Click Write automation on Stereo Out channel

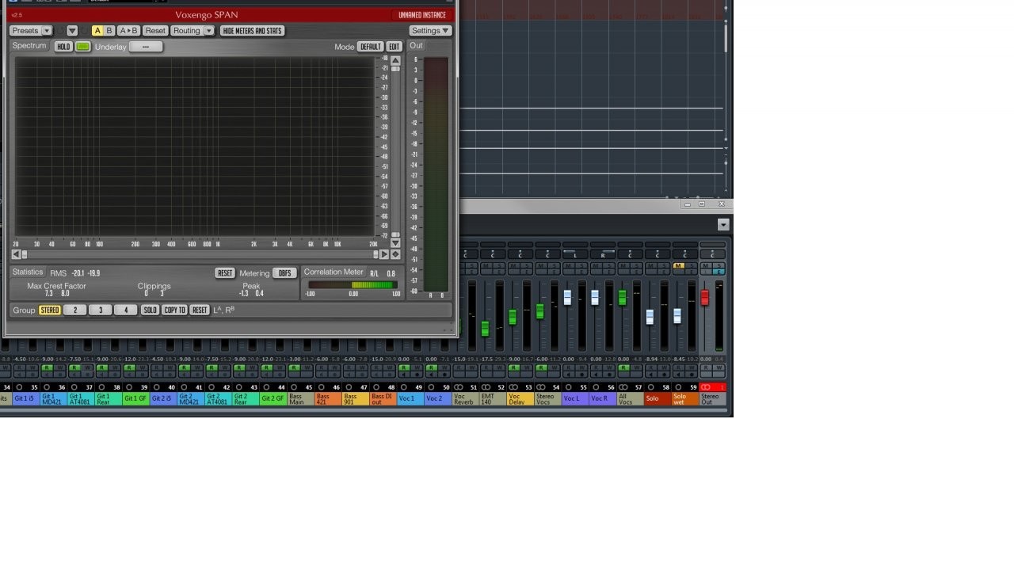719,368
